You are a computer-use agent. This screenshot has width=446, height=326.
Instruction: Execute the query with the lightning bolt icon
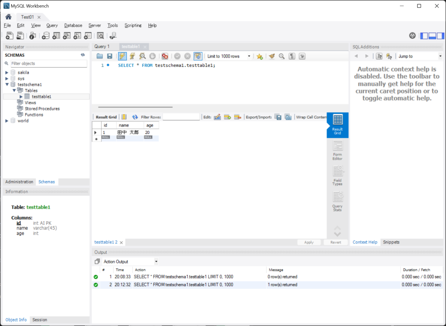(122, 56)
